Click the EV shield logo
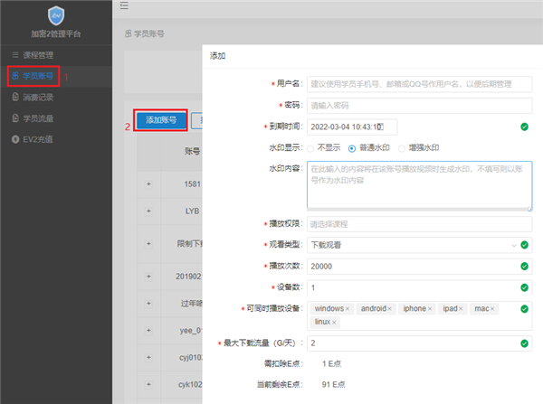 (x=56, y=15)
